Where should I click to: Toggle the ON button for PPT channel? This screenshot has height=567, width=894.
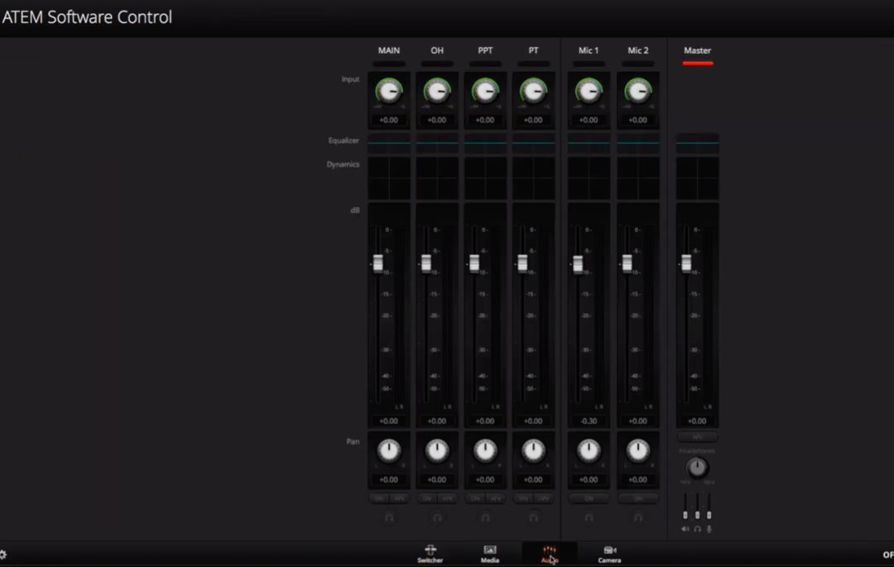pos(475,498)
